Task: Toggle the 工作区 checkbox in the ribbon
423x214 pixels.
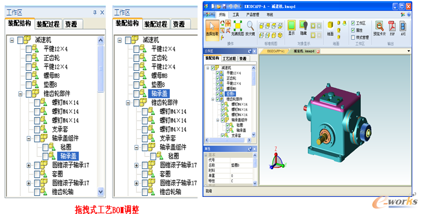Action: (352, 24)
